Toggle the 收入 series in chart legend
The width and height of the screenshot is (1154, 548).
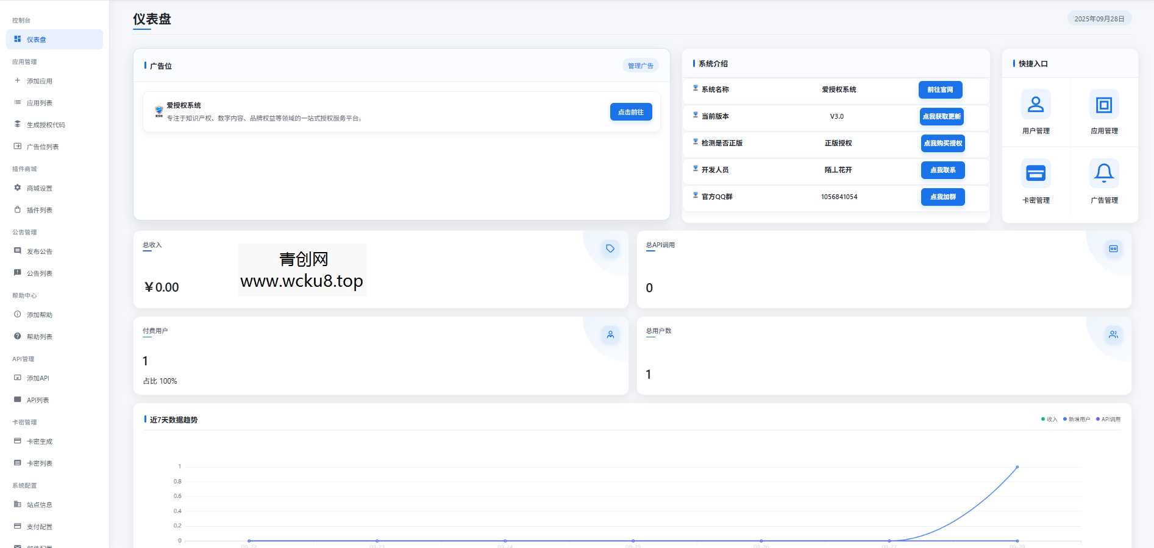[1049, 420]
